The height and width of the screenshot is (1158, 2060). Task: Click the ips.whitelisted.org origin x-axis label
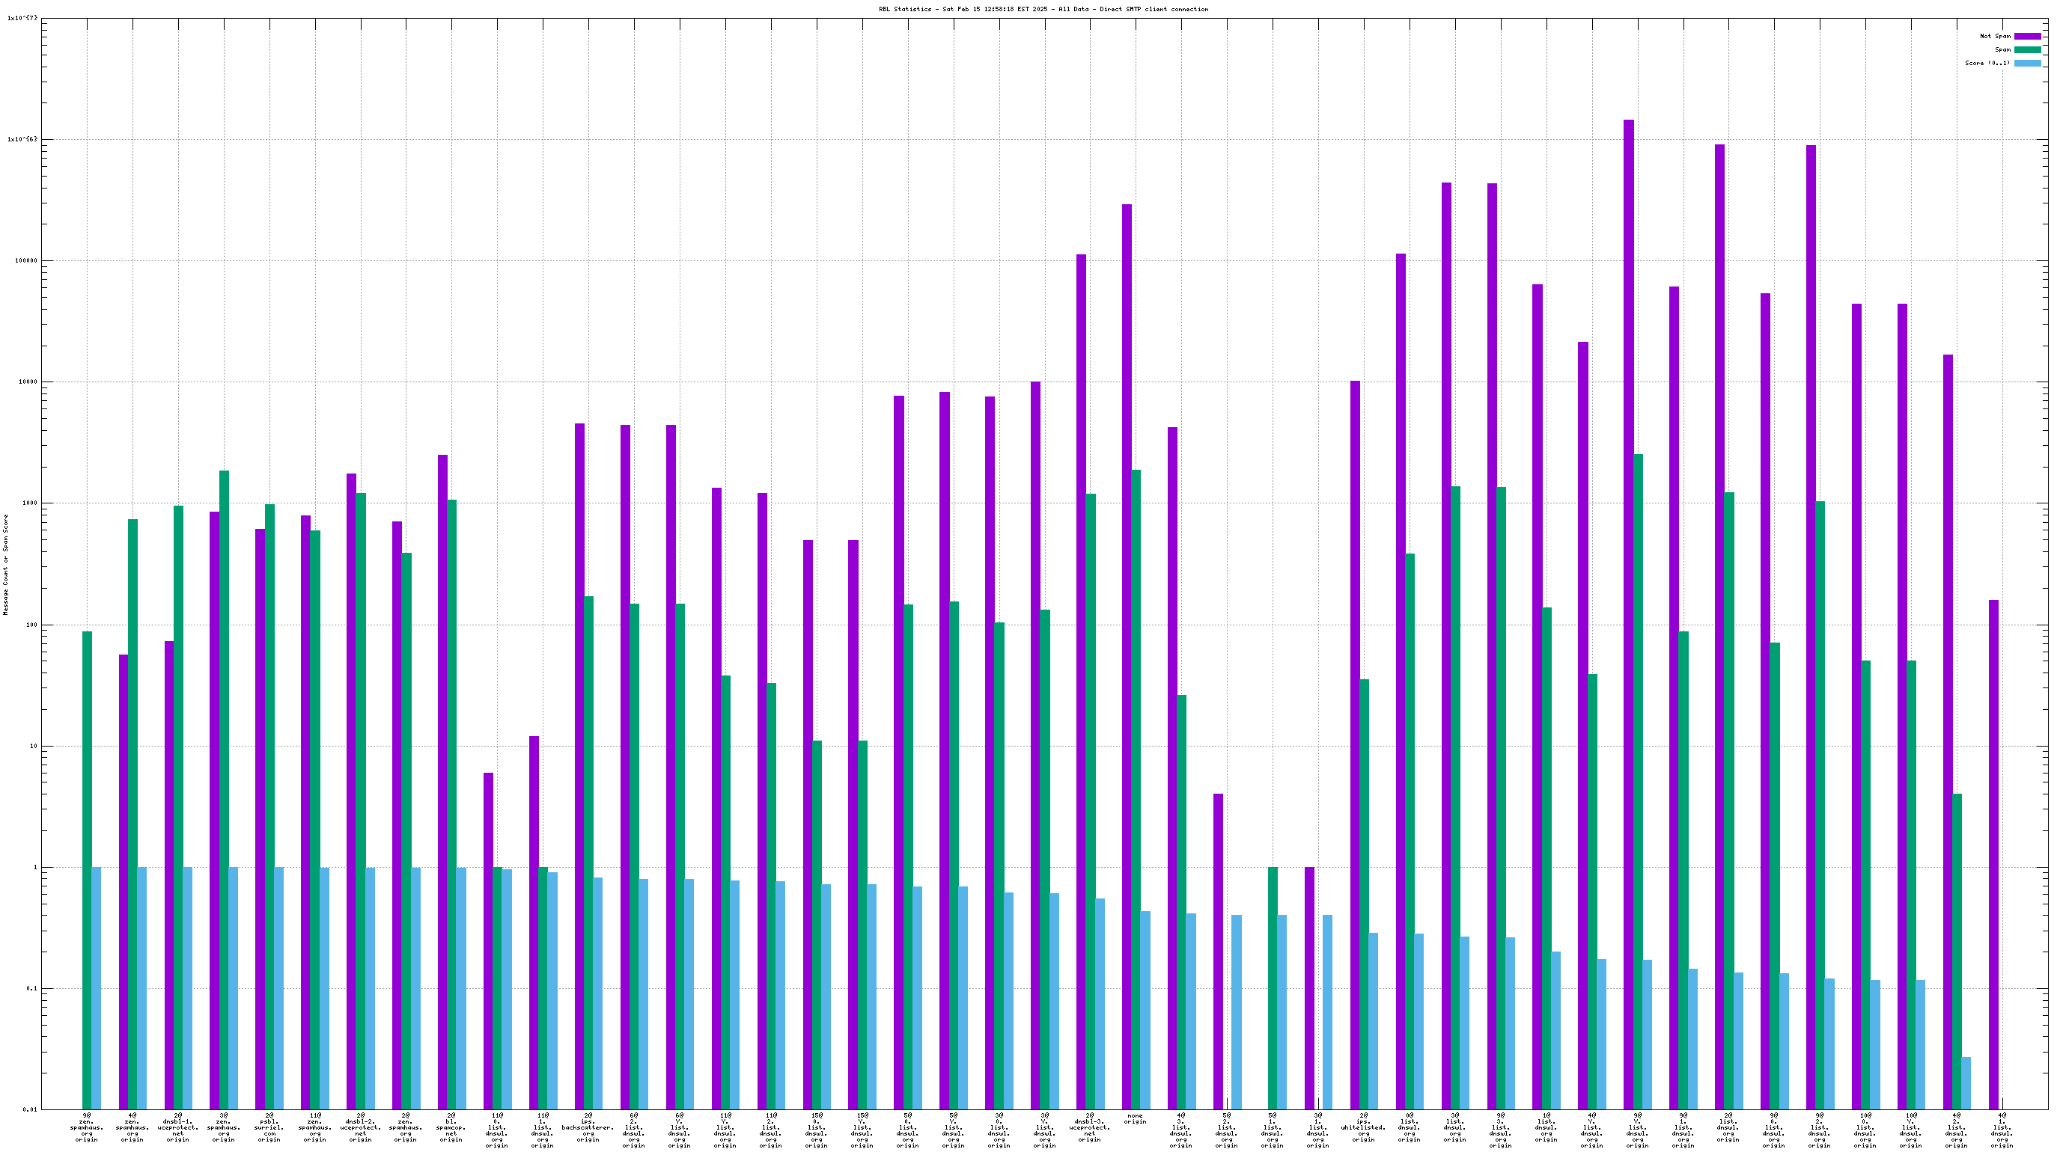(x=1363, y=1127)
